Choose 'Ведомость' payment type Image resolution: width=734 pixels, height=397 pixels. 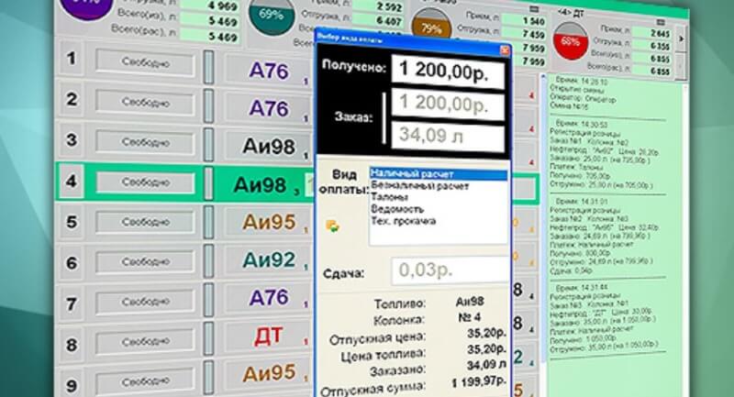(x=397, y=209)
